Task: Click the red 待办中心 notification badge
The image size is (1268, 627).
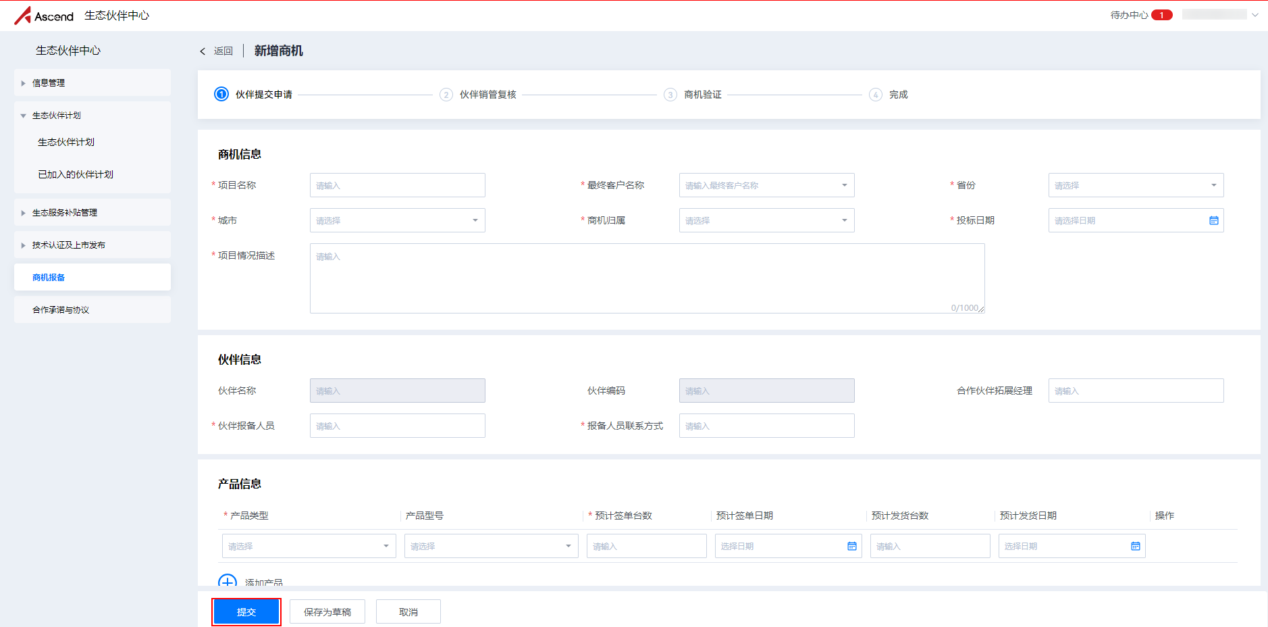Action: (x=1161, y=15)
